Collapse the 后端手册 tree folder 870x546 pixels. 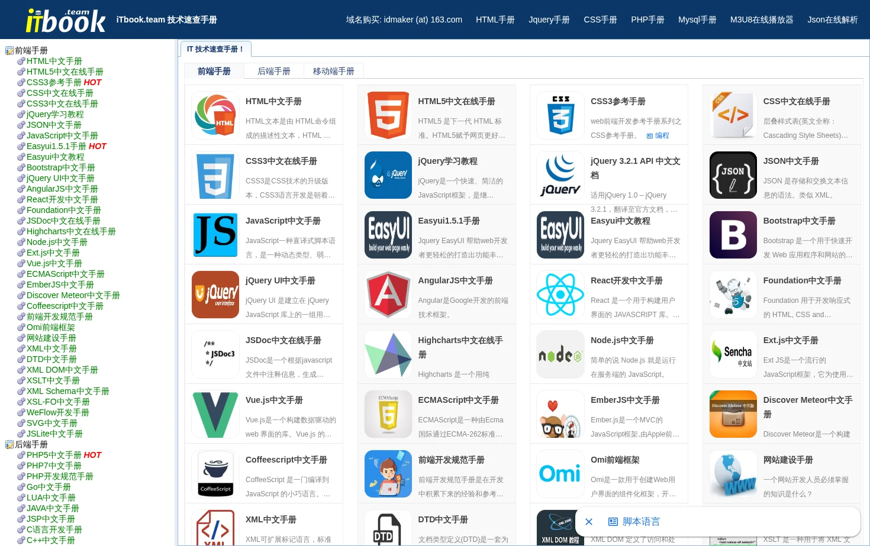point(9,445)
